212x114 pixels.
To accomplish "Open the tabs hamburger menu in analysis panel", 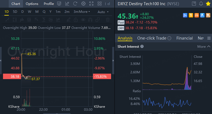I will coord(209,38).
